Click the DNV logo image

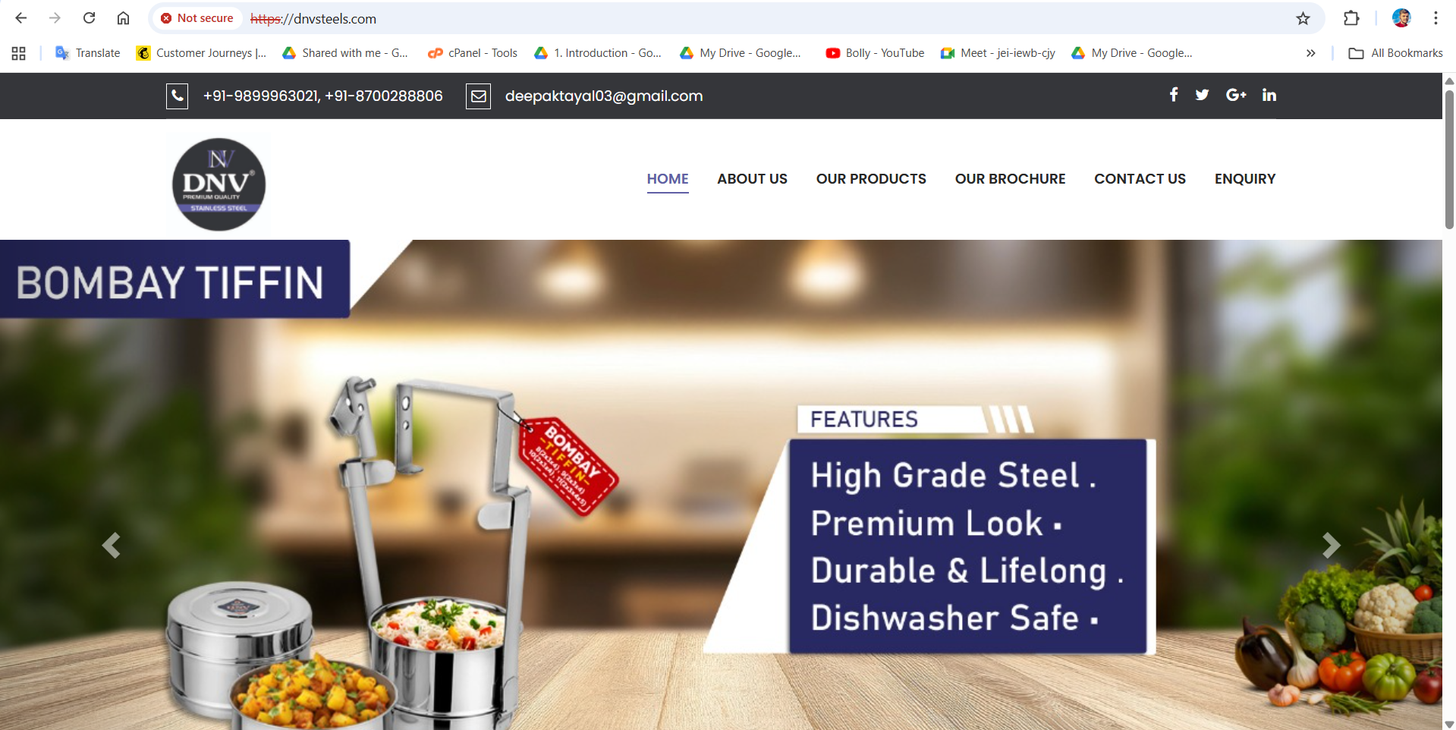coord(219,184)
